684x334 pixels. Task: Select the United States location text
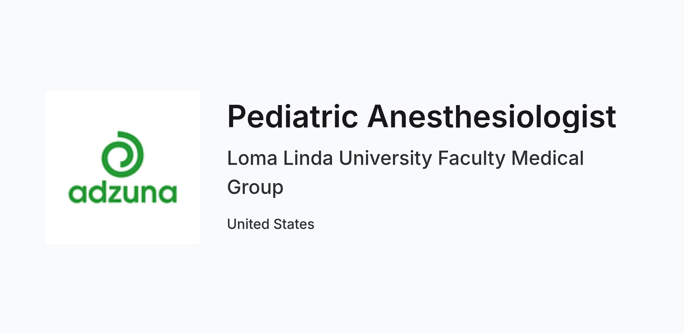pyautogui.click(x=271, y=224)
